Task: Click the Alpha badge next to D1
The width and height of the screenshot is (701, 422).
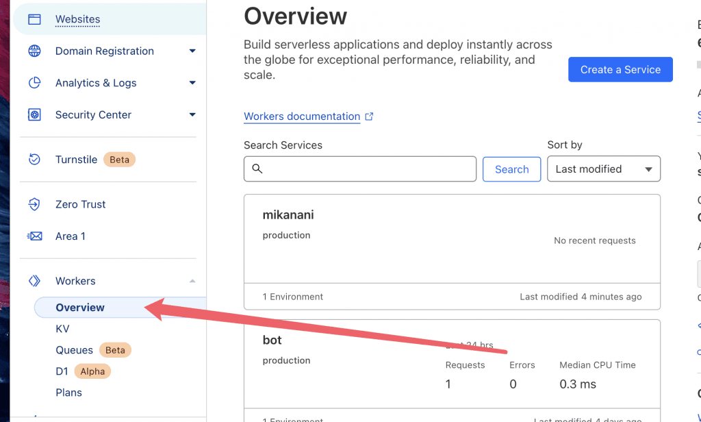Action: point(92,371)
